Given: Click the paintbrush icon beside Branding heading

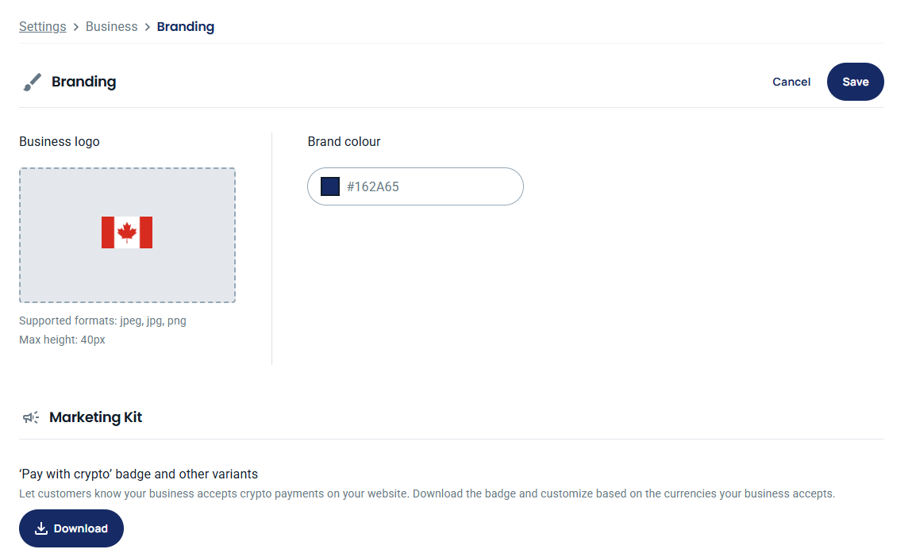Looking at the screenshot, I should 32,82.
